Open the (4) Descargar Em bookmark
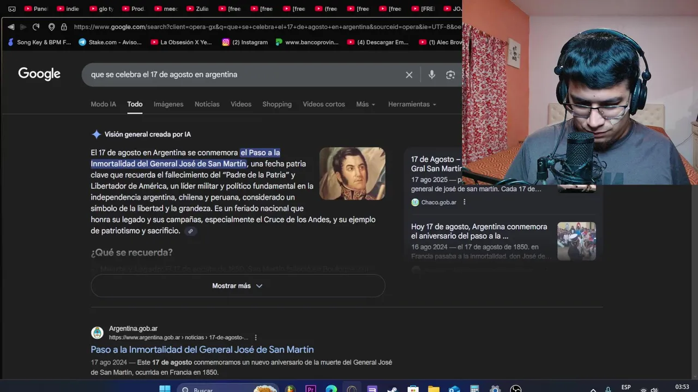 pos(378,42)
